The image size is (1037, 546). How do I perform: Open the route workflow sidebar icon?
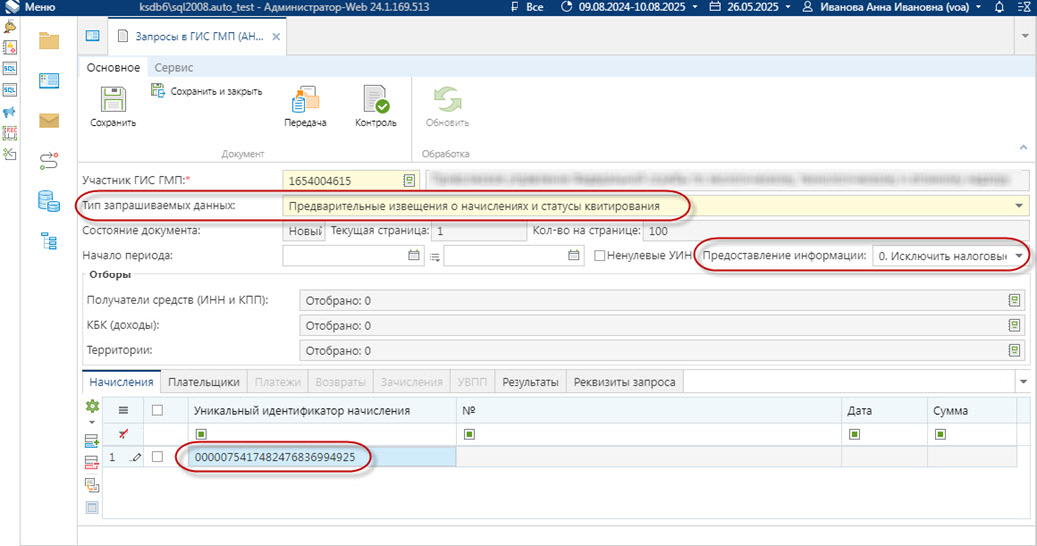[x=49, y=161]
